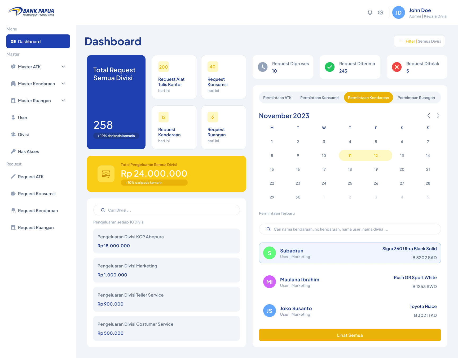This screenshot has height=358, width=458.
Task: Open the User menu item
Action: click(38, 118)
